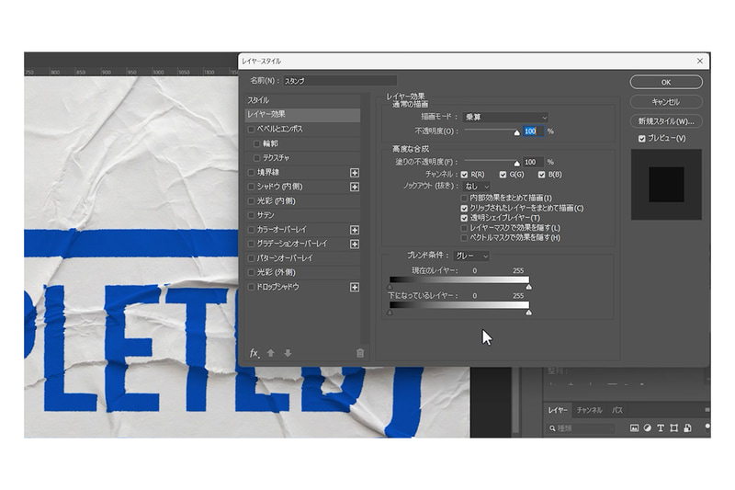
Task: Enable レイヤーマスクで効果を隠す checkbox
Action: [464, 228]
